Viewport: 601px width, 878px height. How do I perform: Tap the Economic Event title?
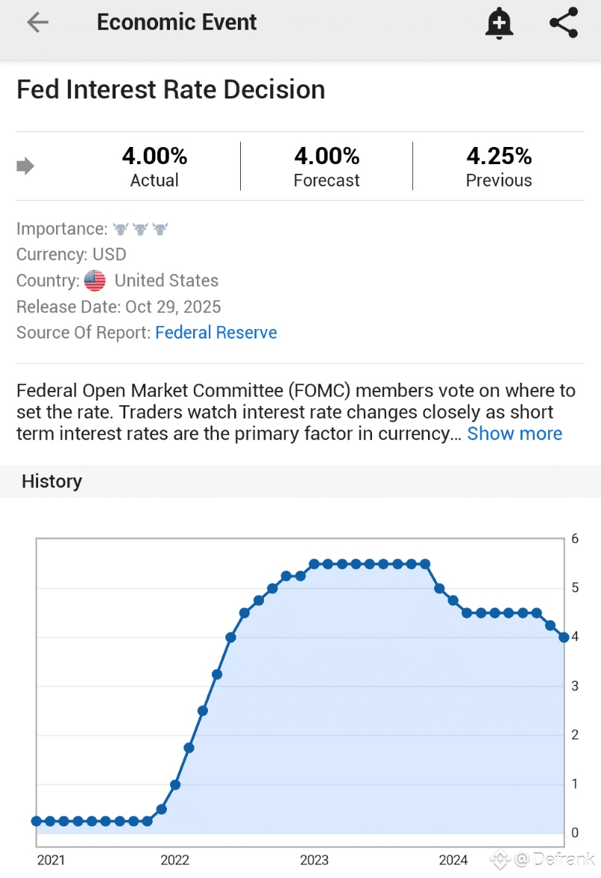[x=177, y=22]
